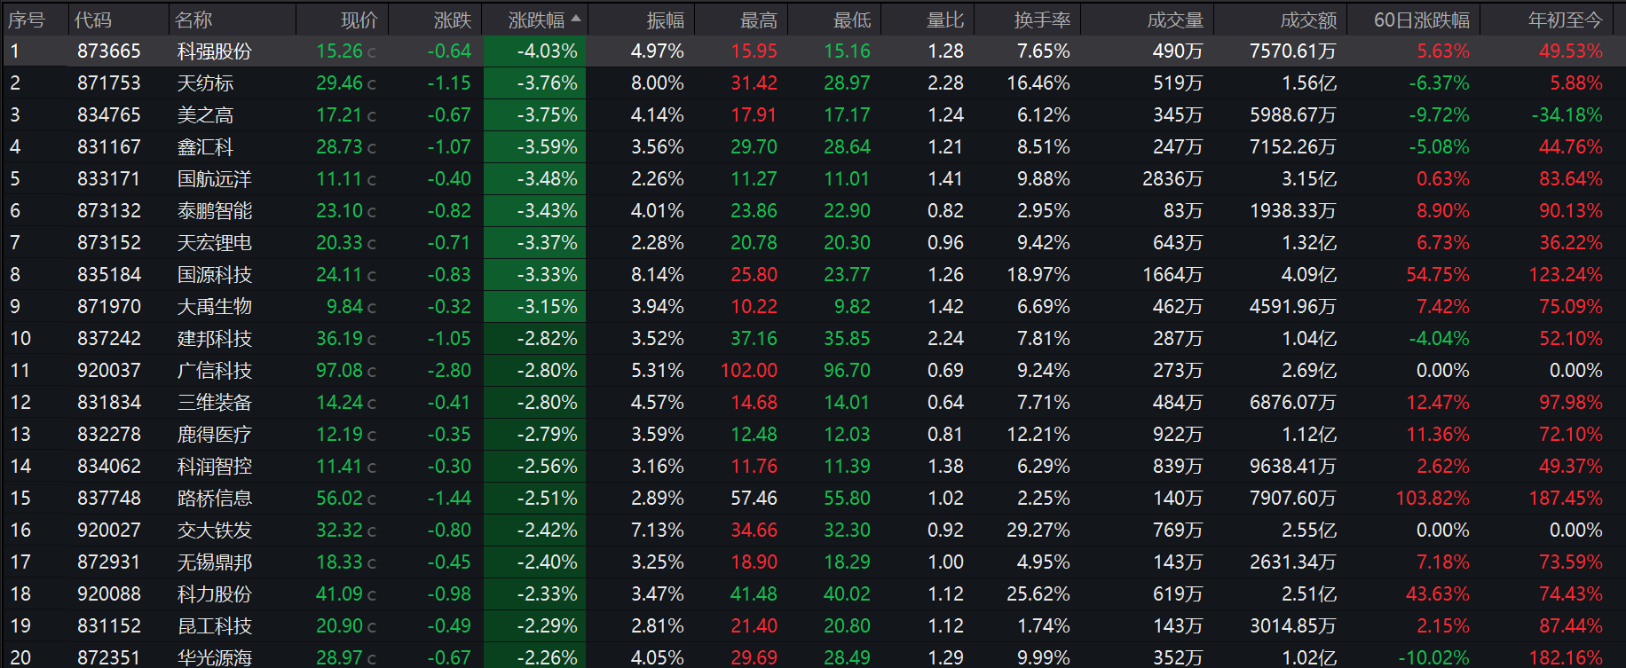The height and width of the screenshot is (668, 1626).
Task: Click the 8.14% amplitude cell
Action: pos(658,275)
